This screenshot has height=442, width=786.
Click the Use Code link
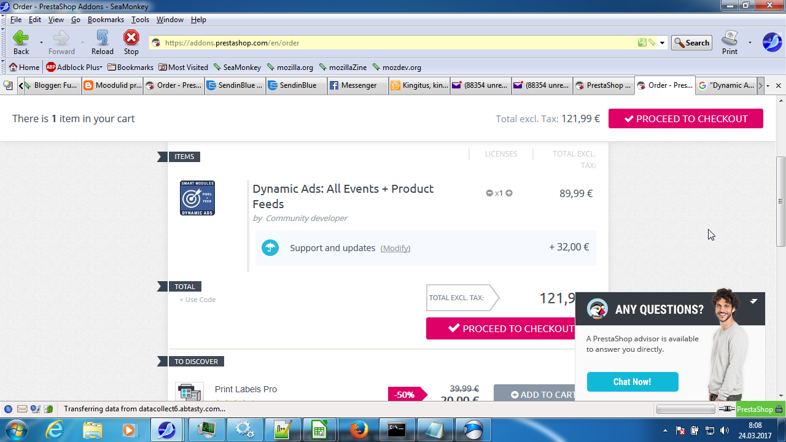click(198, 300)
